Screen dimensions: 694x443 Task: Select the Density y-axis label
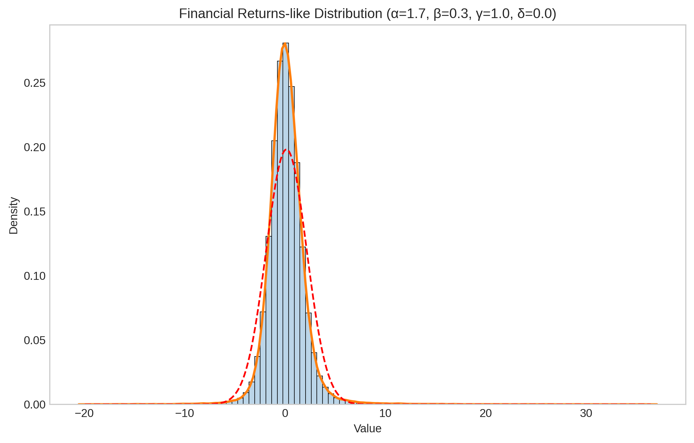(13, 215)
